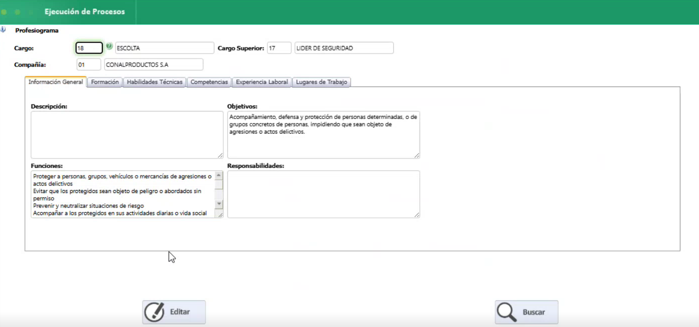Click the Funciones scrollbar up arrow
Image resolution: width=699 pixels, height=327 pixels.
coord(219,175)
